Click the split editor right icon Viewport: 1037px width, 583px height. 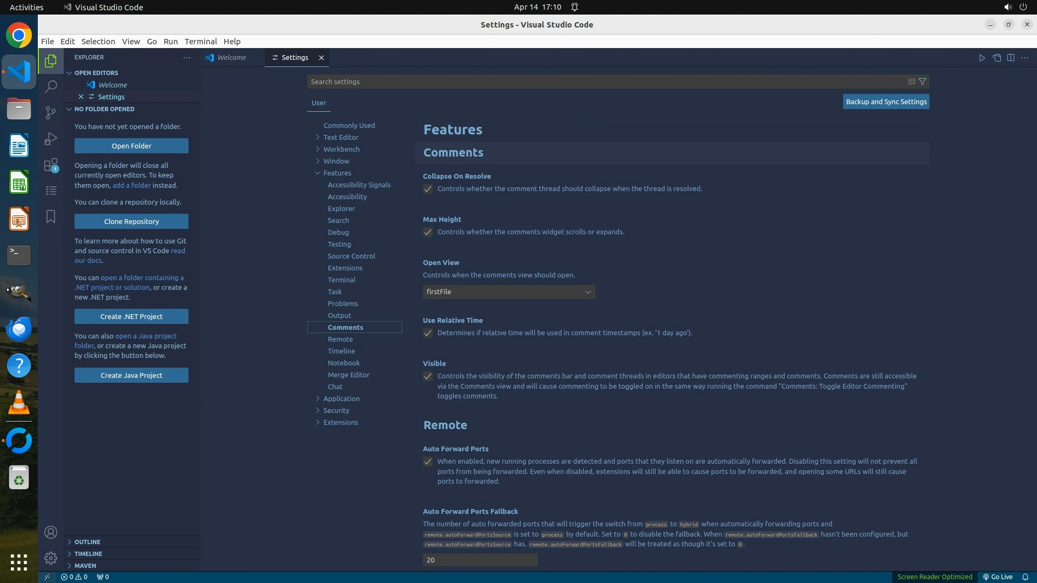[x=1011, y=58]
